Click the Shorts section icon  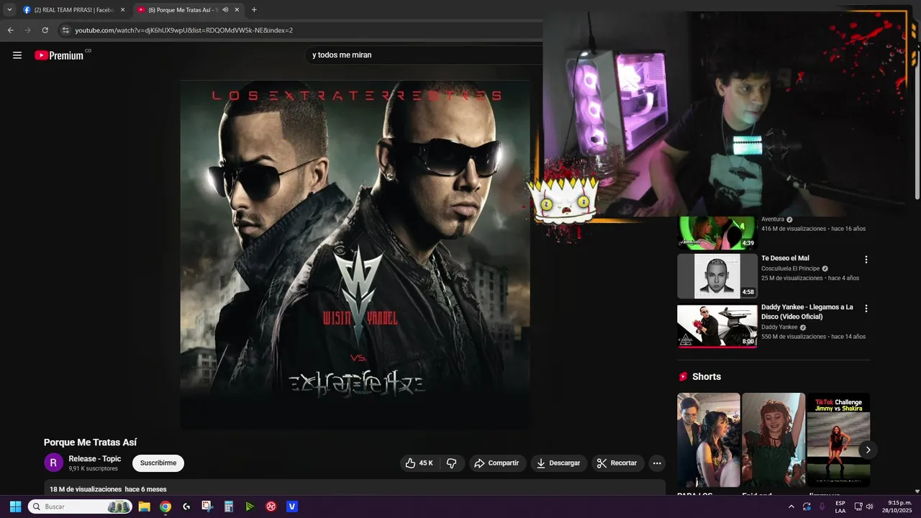coord(683,377)
